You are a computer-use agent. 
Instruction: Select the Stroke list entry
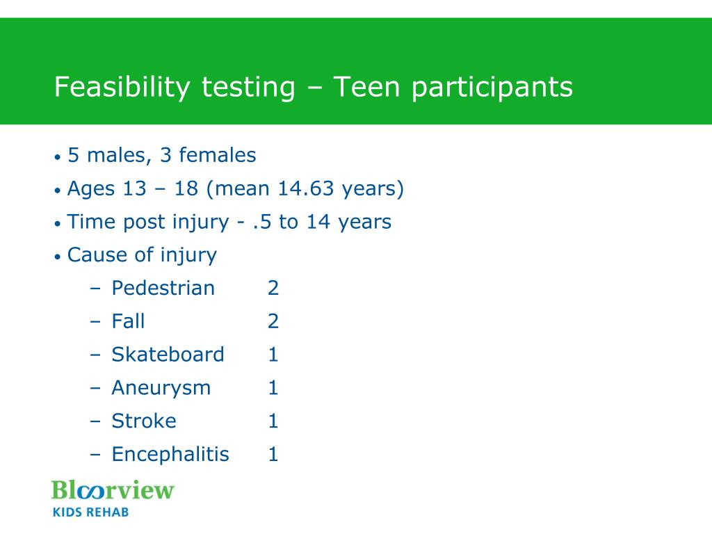pyautogui.click(x=144, y=421)
